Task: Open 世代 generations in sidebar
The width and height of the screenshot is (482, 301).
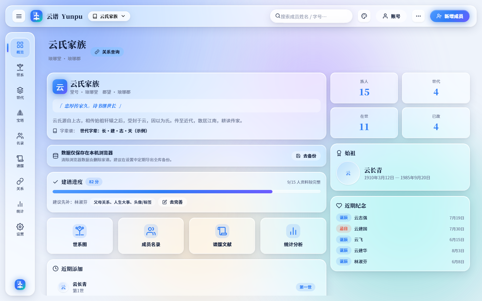Action: [x=20, y=93]
